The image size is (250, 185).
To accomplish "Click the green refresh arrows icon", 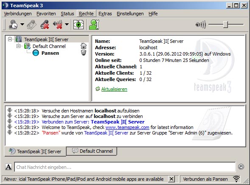I will (98, 89).
